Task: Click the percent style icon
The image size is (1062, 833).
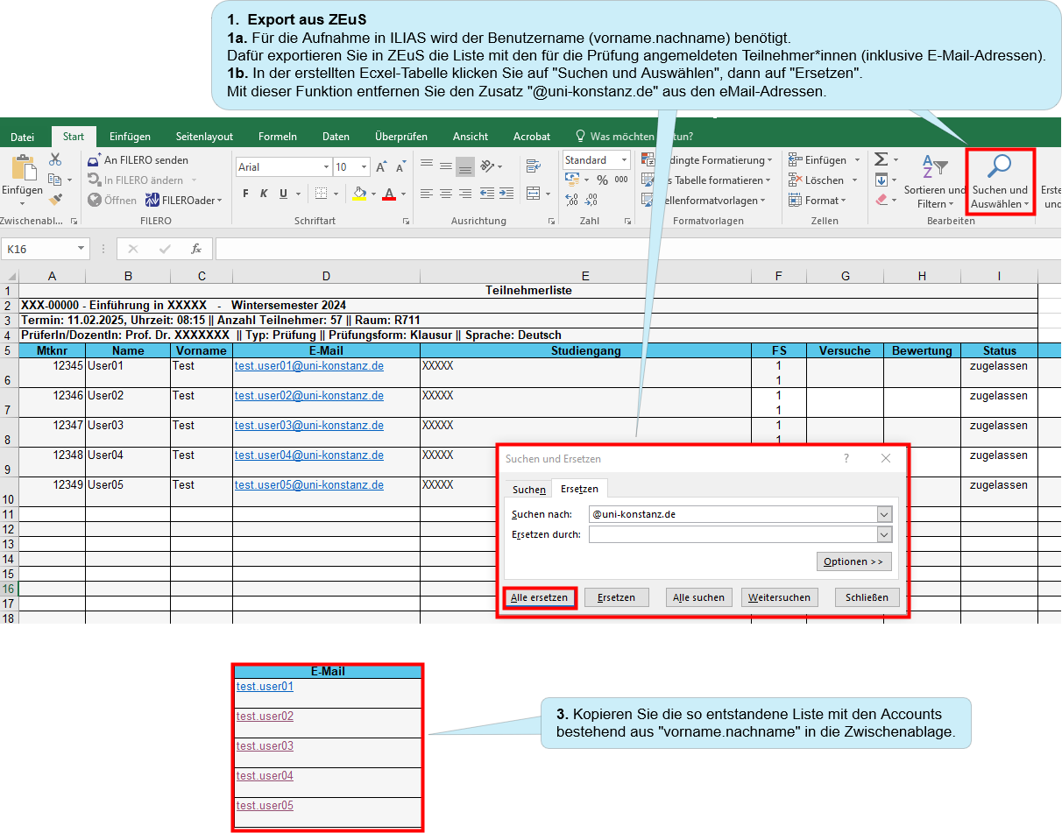Action: [x=602, y=180]
